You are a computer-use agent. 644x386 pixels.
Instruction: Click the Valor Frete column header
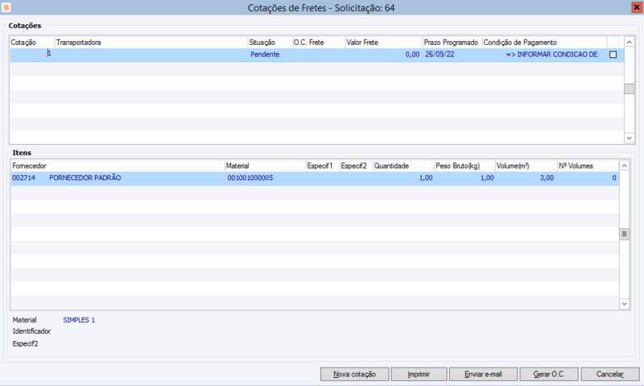(x=384, y=43)
